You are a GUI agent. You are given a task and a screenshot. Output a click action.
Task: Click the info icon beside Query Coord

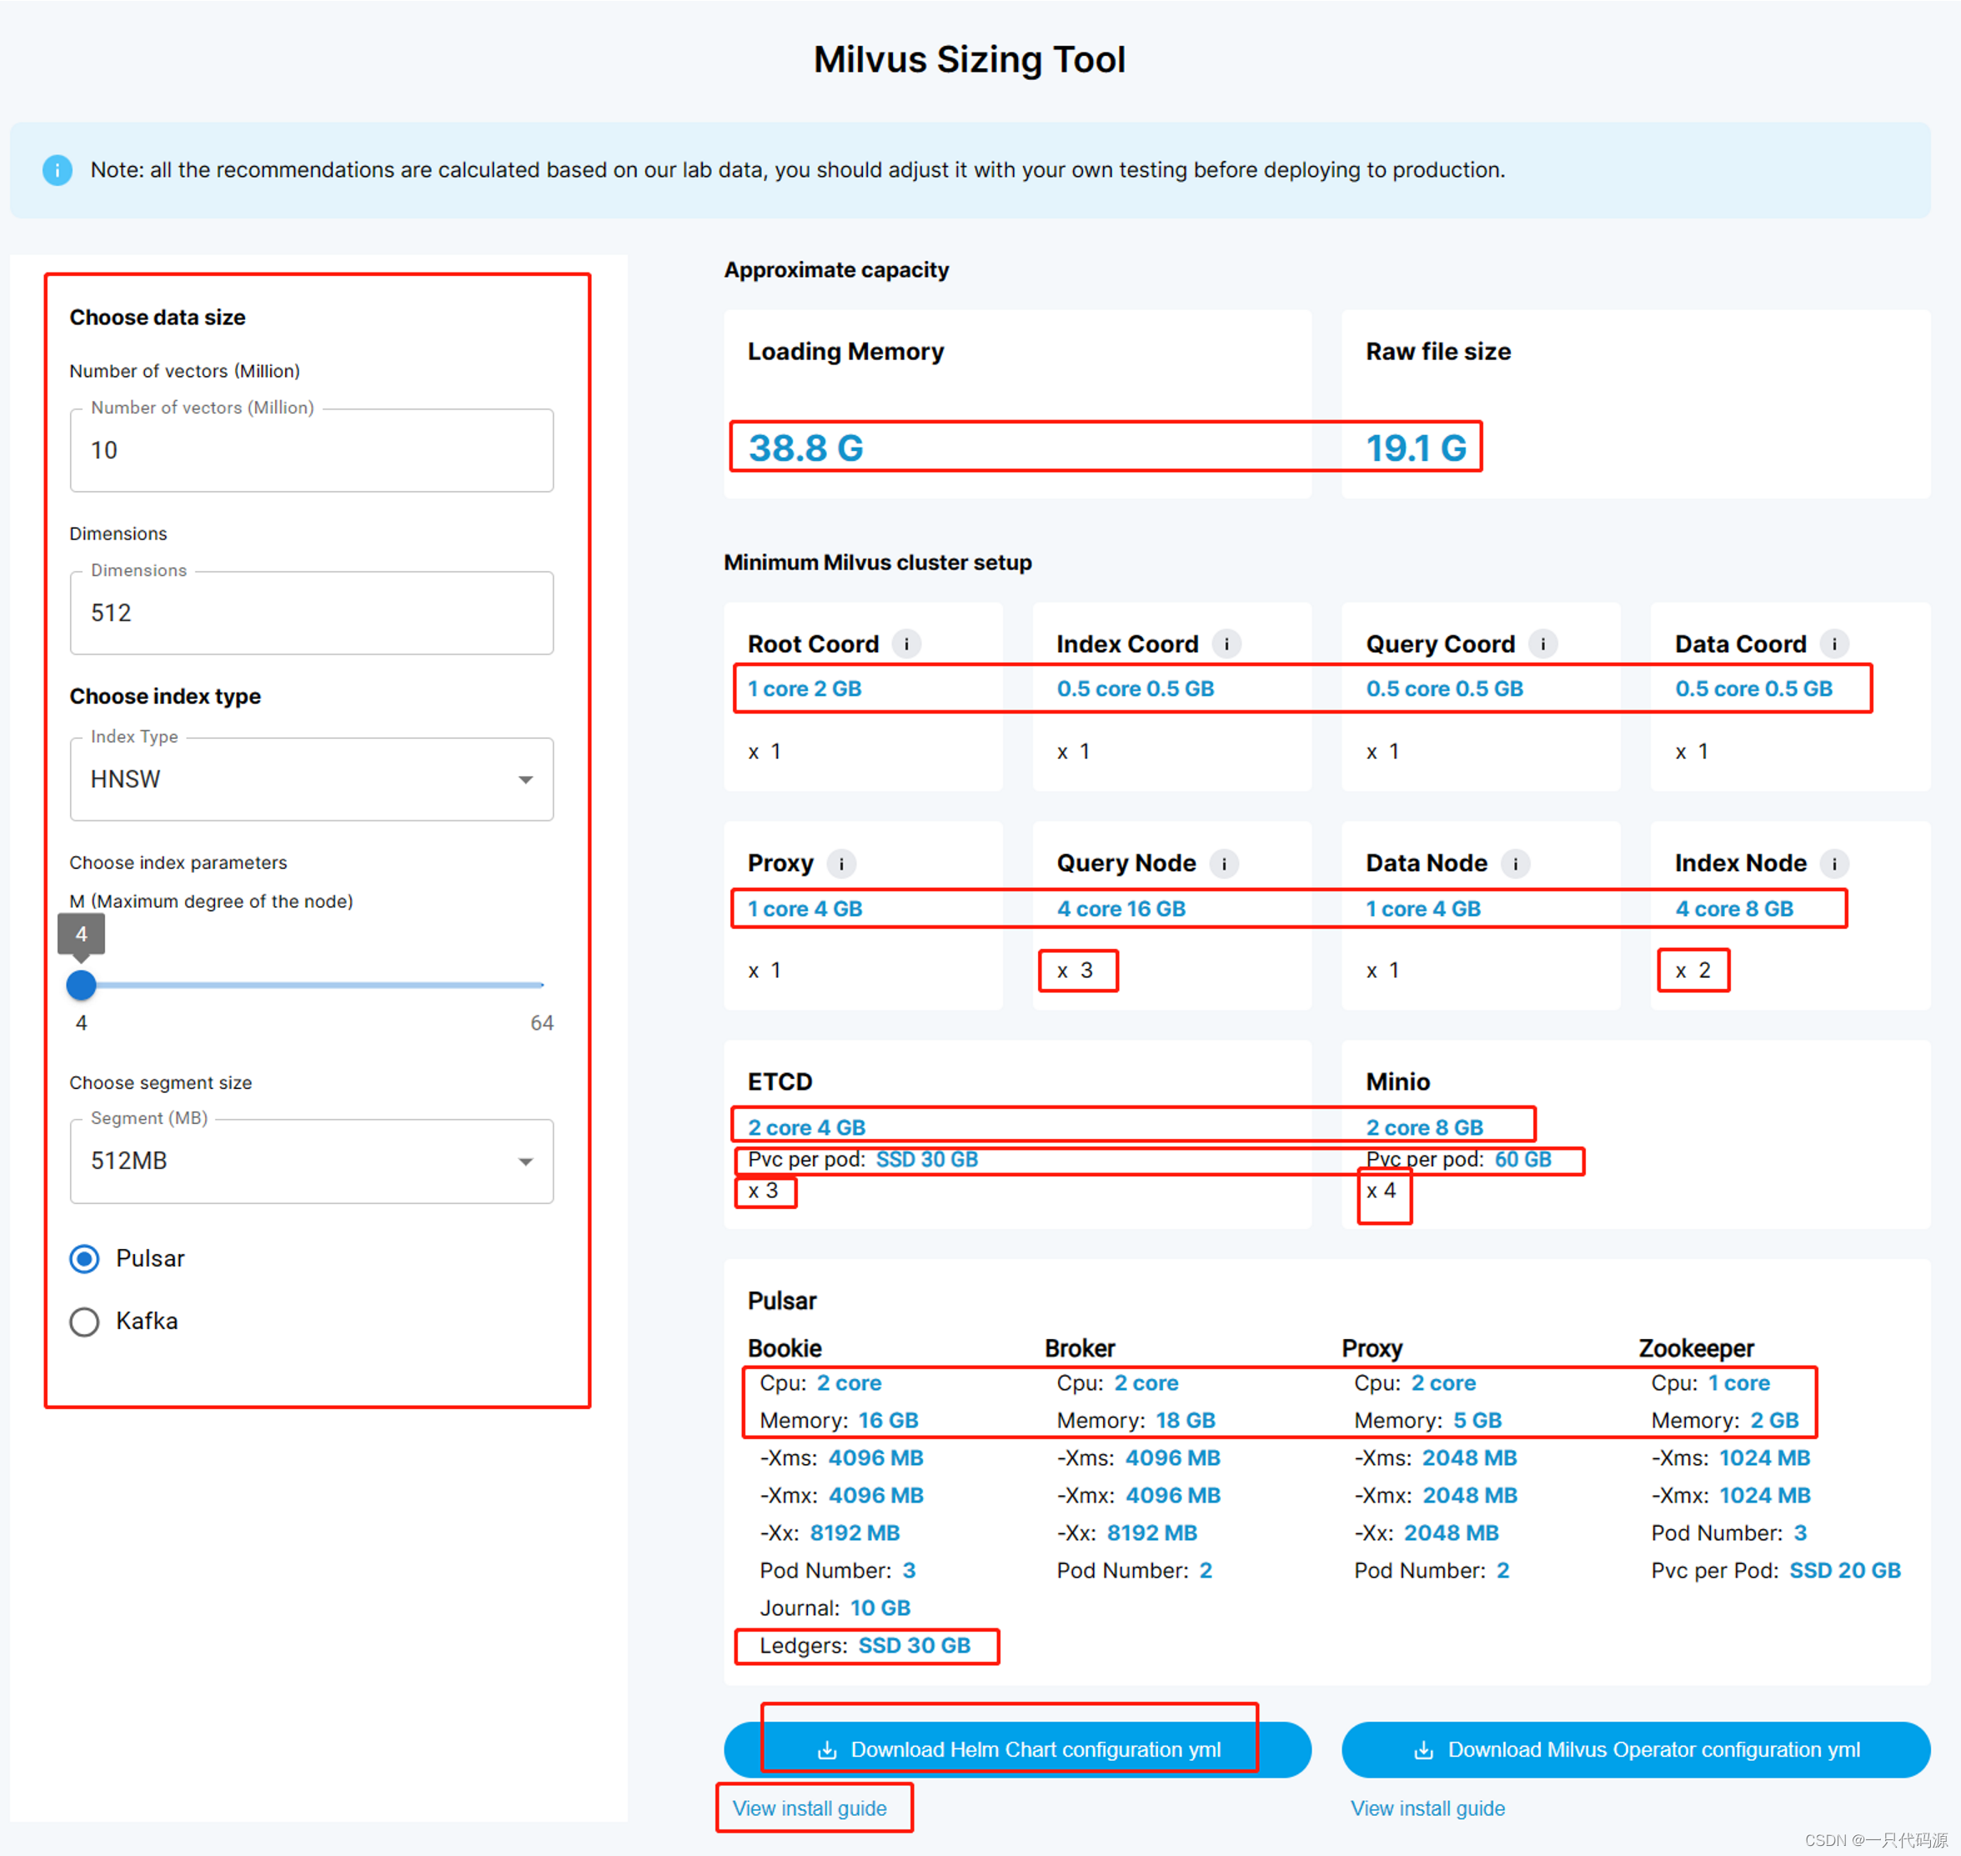[x=1542, y=644]
